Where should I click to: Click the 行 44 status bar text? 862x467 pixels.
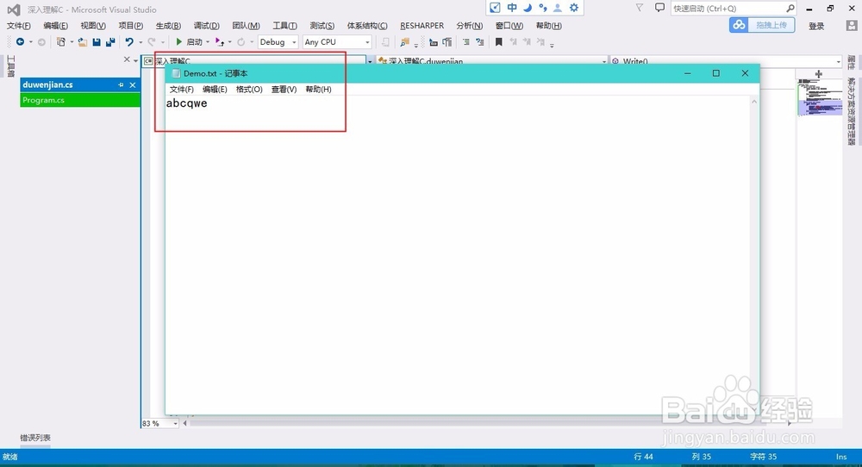643,457
